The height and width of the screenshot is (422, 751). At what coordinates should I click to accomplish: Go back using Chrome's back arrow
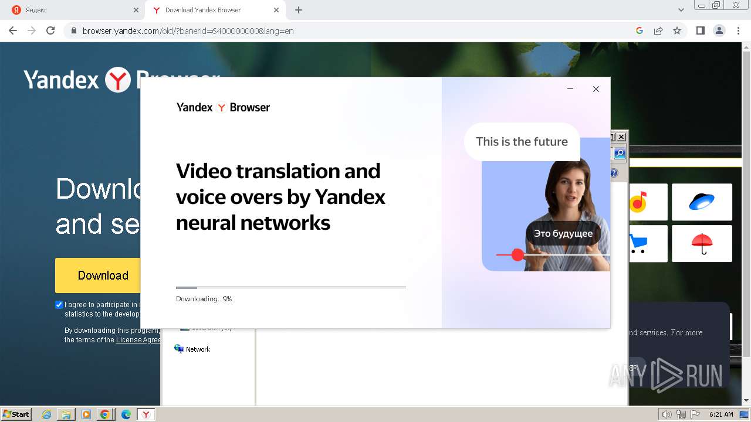coord(13,30)
